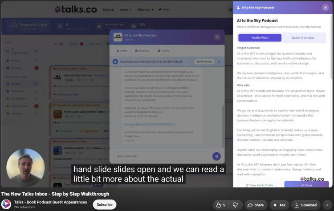Select Scheduled workflow stage

pos(22,91)
